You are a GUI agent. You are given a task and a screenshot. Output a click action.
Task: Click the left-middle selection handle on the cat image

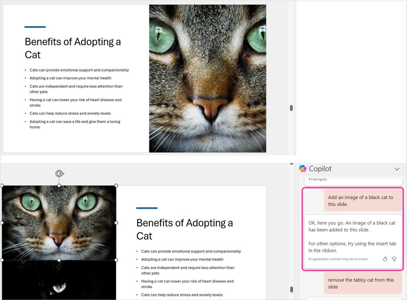point(2,222)
